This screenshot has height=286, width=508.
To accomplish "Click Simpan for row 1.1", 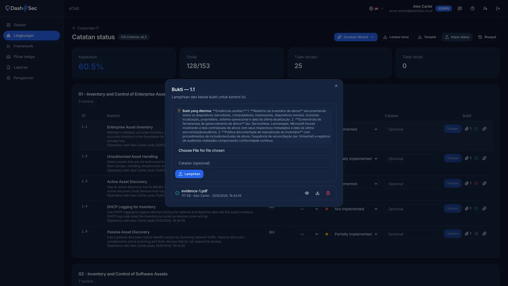I will [452, 129].
